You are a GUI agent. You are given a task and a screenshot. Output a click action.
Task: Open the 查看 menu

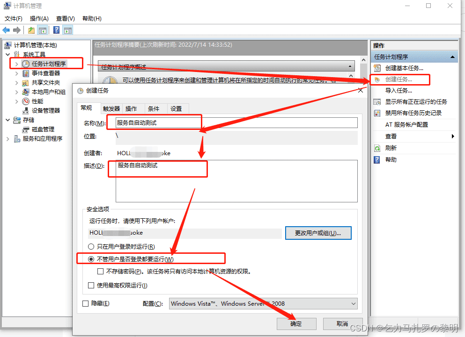point(64,18)
